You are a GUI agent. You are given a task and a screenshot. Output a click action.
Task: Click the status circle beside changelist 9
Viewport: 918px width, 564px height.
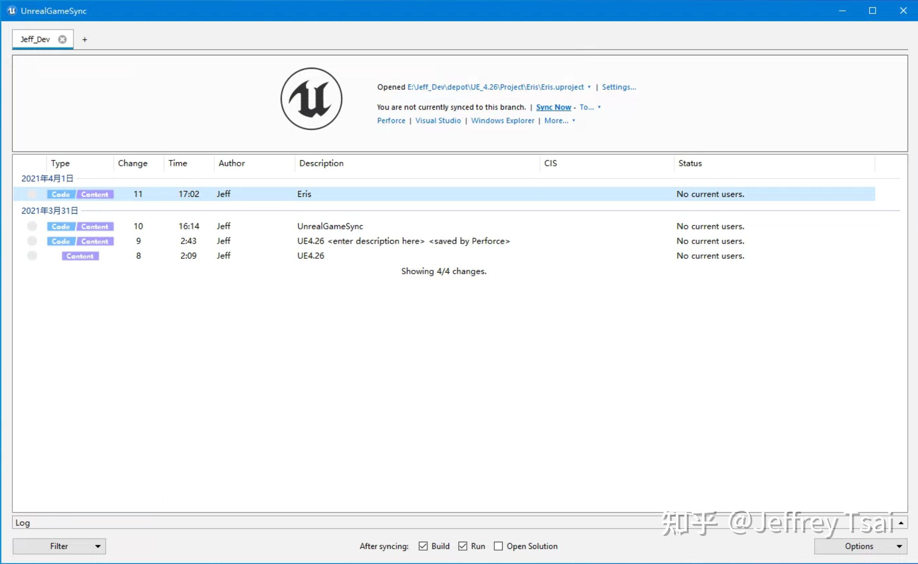32,241
